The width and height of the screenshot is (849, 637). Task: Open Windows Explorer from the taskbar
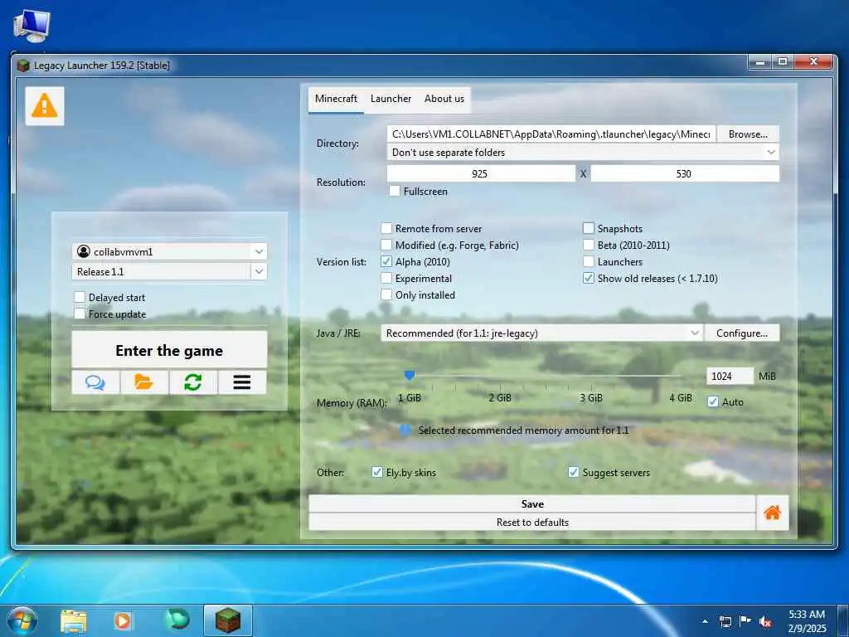point(74,620)
